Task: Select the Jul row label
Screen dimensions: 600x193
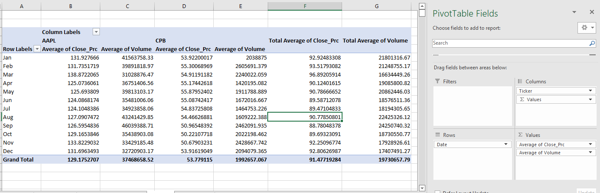Action: pyautogui.click(x=22, y=108)
